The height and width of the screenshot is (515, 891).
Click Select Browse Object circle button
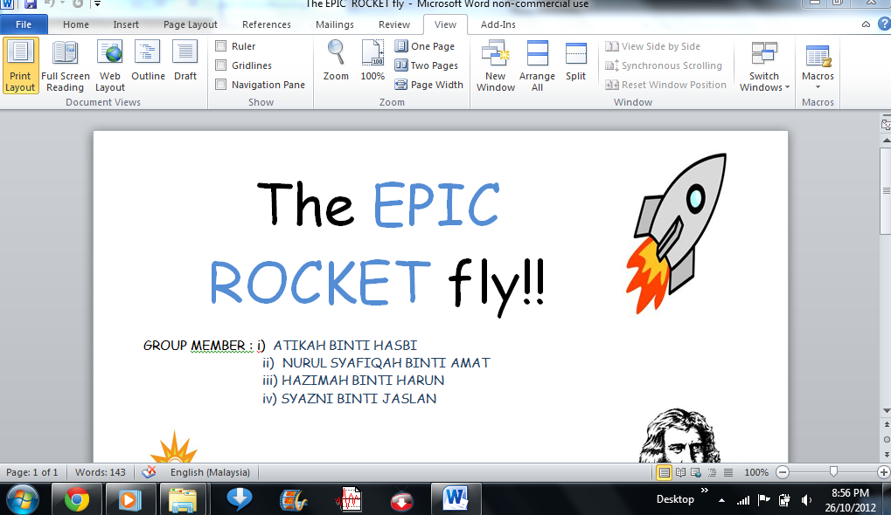click(x=887, y=440)
